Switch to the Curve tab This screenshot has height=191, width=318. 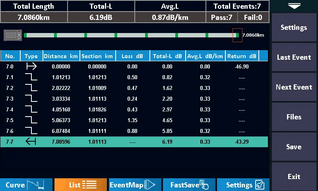click(26, 185)
